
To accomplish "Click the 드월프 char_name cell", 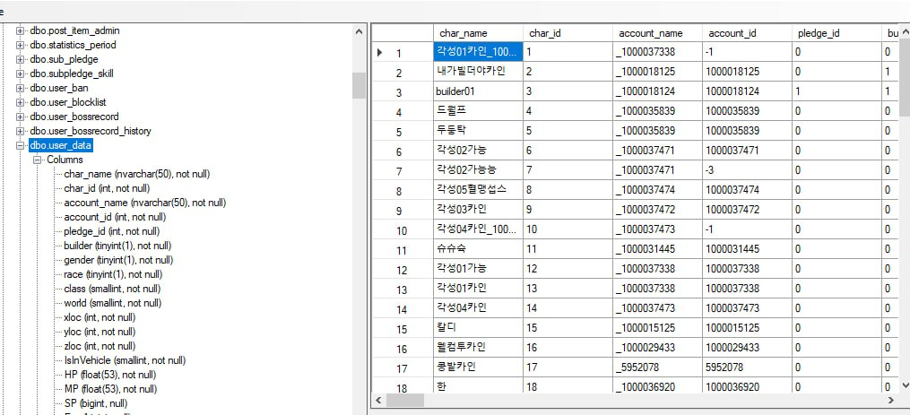I will 478,111.
